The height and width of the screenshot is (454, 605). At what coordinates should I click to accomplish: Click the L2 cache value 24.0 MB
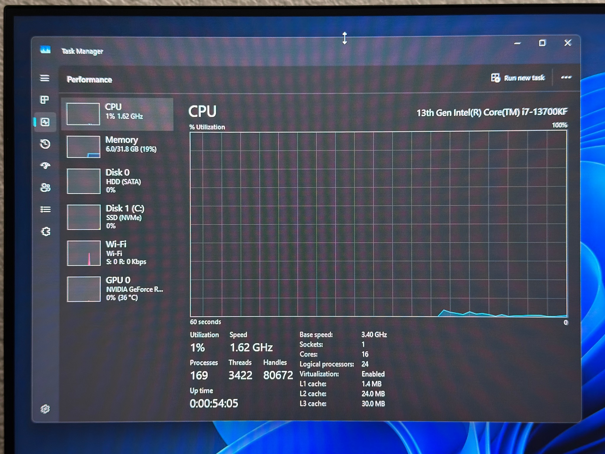point(373,394)
